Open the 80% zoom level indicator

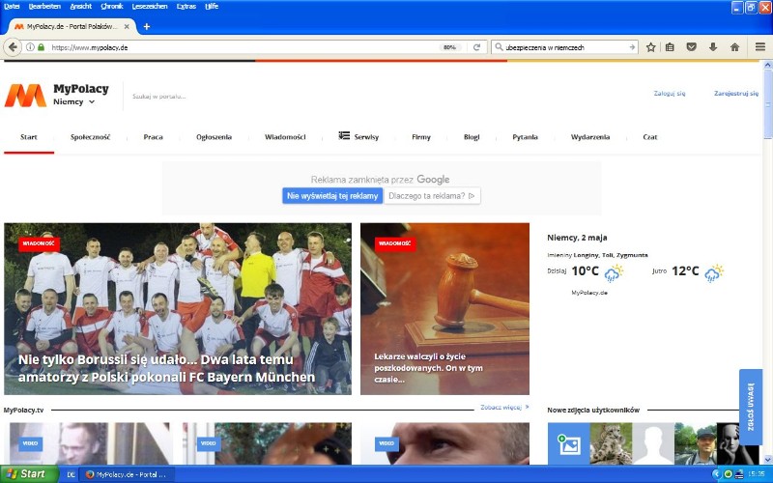coord(449,46)
